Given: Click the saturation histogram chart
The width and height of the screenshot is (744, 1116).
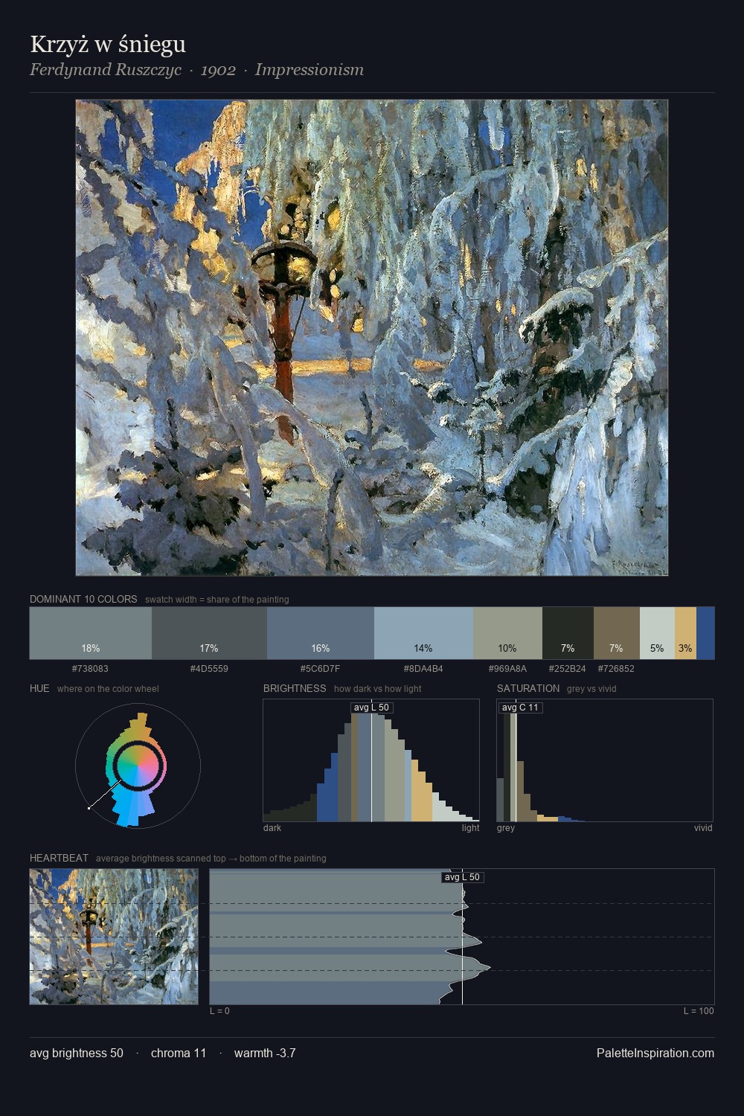Looking at the screenshot, I should [605, 760].
